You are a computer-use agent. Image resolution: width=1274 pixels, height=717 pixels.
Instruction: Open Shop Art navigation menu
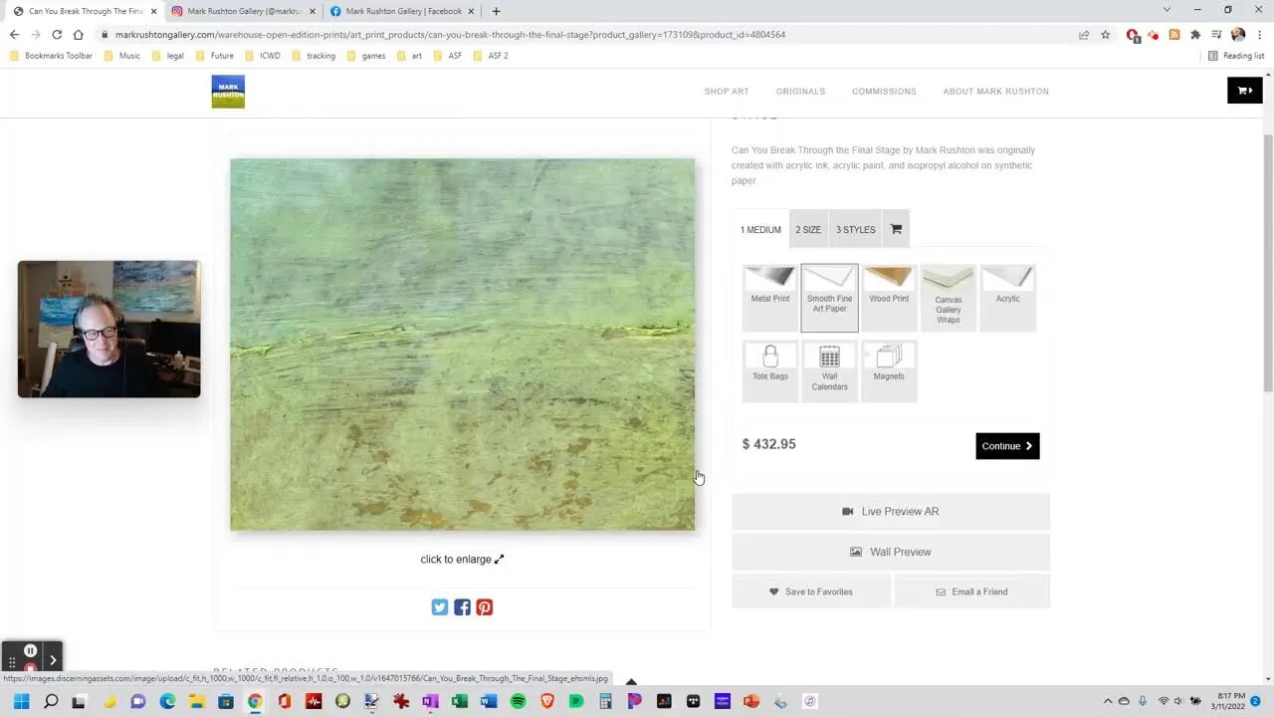727,92
